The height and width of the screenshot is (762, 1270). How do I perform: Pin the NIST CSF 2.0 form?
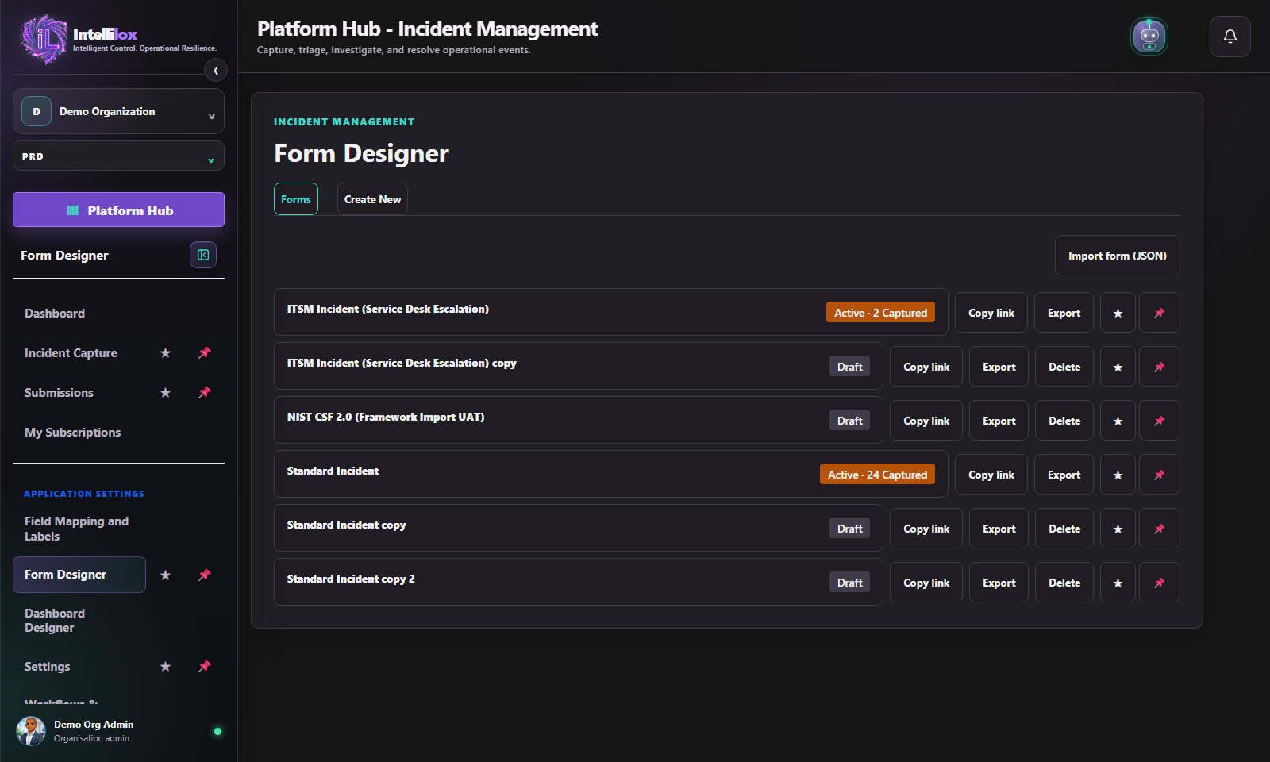1160,421
